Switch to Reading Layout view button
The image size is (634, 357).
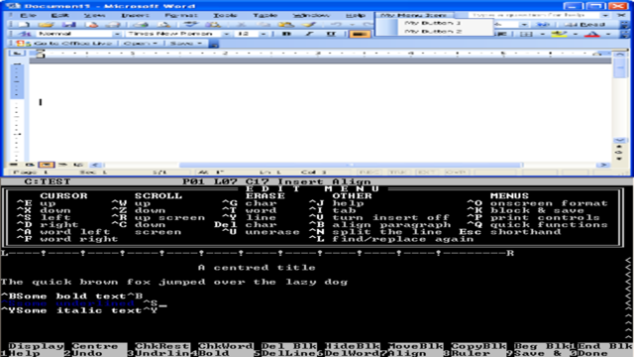(78, 165)
